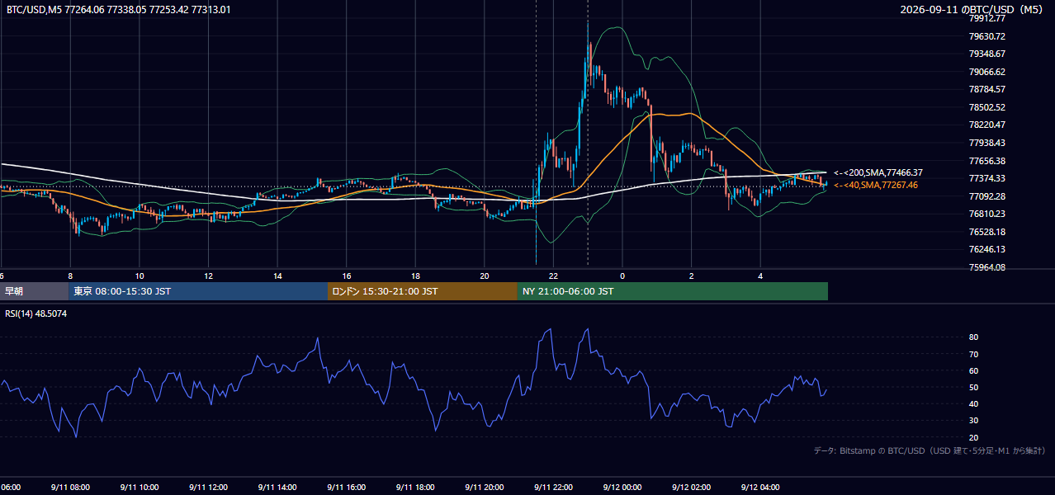This screenshot has height=495, width=1055.
Task: Select price level 79066.62 on the axis
Action: click(x=987, y=72)
